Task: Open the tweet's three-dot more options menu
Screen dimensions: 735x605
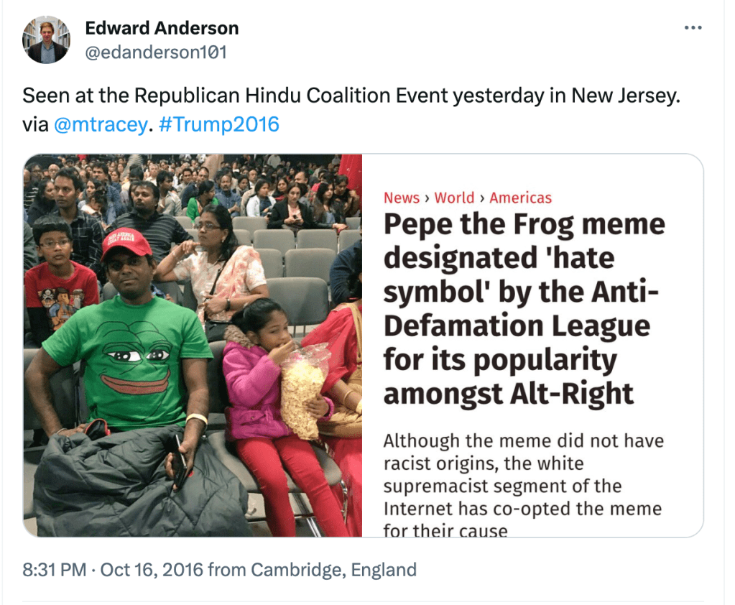Action: [x=693, y=28]
